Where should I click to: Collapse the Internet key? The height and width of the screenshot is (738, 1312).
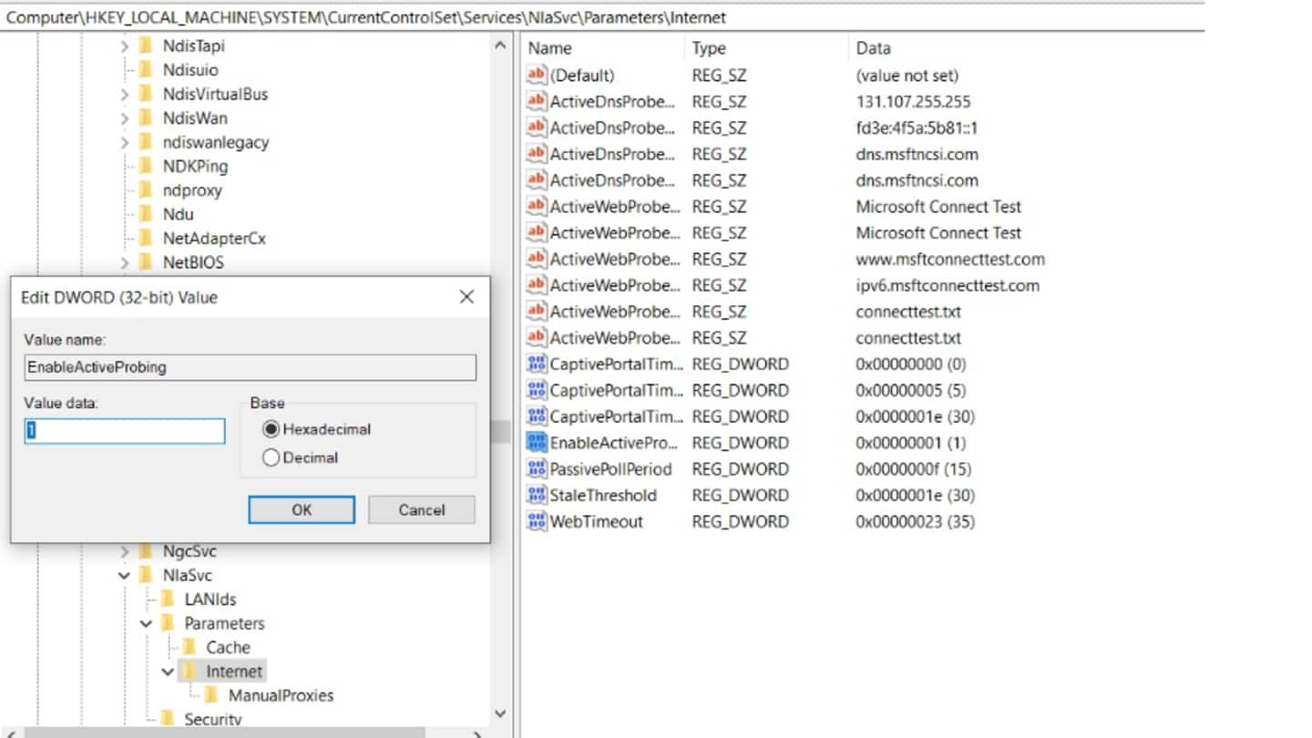click(x=169, y=672)
